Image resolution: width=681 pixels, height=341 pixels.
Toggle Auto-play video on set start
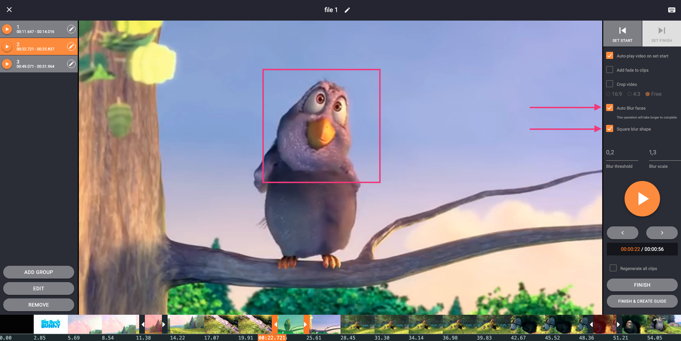(610, 56)
